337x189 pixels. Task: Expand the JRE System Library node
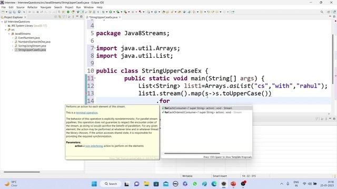[x=6, y=26]
